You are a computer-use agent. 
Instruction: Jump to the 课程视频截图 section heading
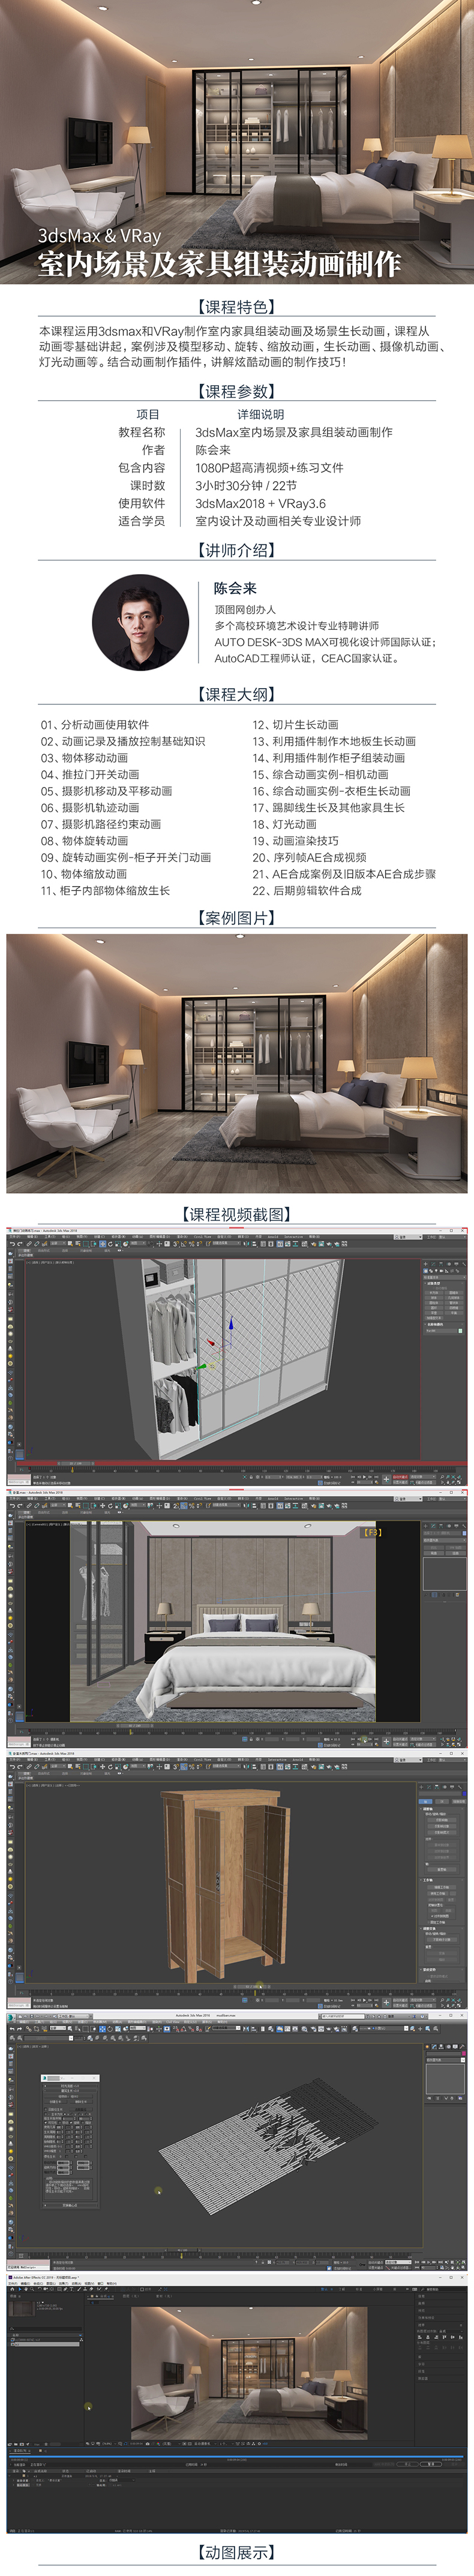[x=237, y=1214]
